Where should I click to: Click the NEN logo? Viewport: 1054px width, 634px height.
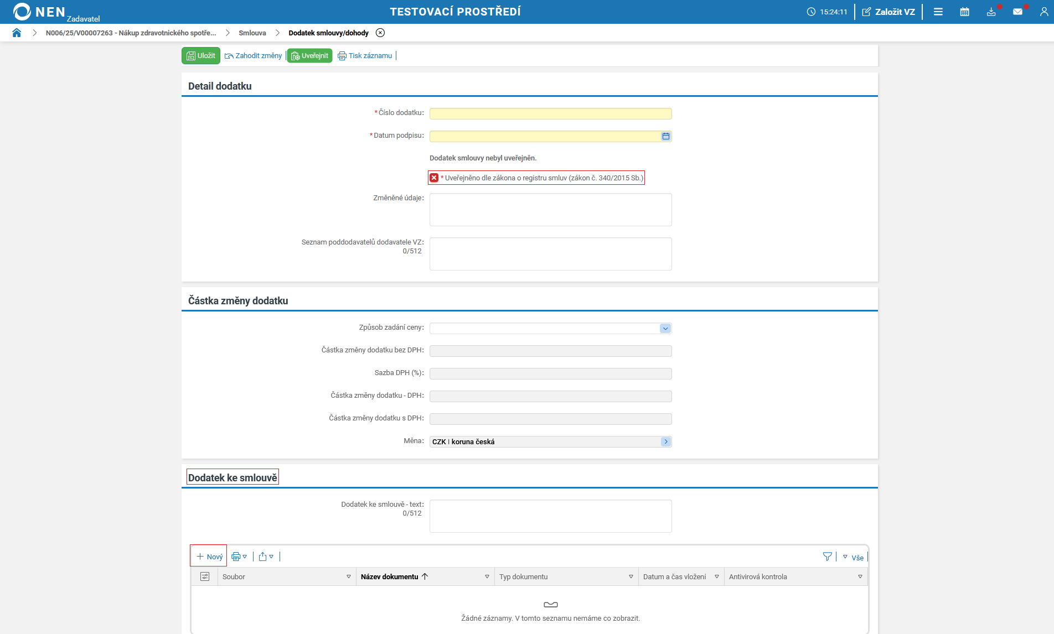tap(39, 12)
